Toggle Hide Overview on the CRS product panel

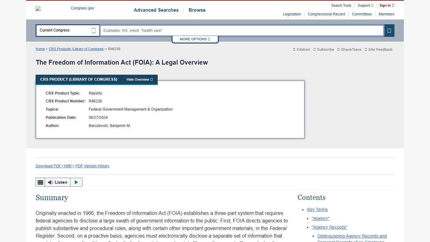(x=139, y=79)
